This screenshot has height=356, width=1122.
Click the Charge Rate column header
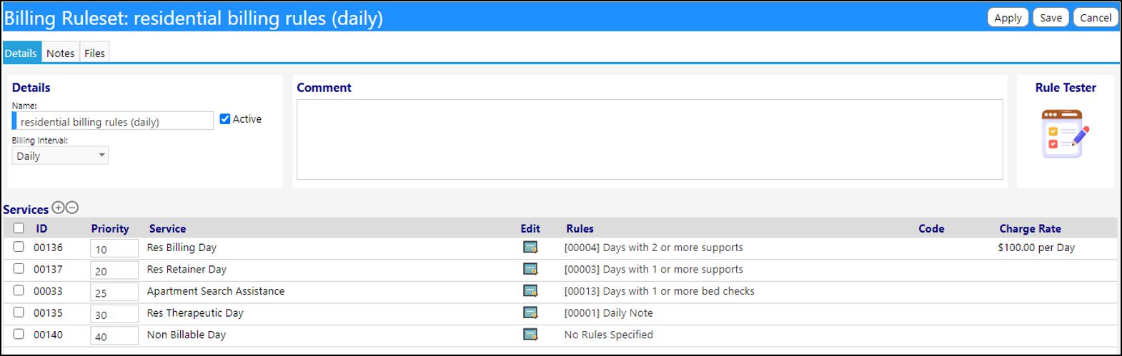[x=1030, y=228]
